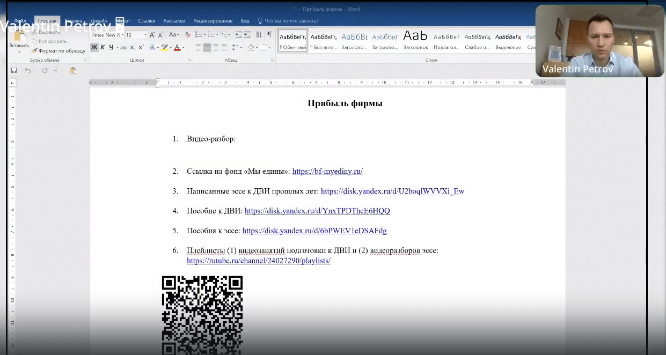The image size is (666, 355).
Task: Toggle subscript x₂ formatting
Action: (133, 47)
